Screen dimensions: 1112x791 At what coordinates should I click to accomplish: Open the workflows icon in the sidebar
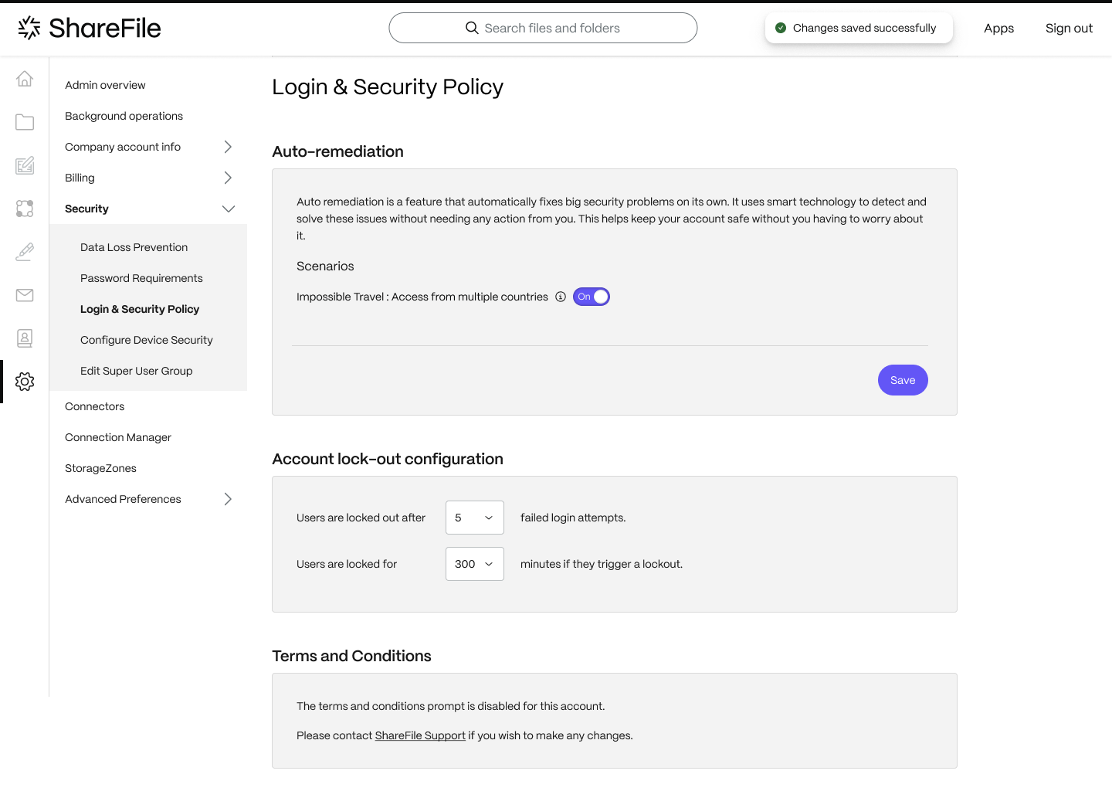25,209
